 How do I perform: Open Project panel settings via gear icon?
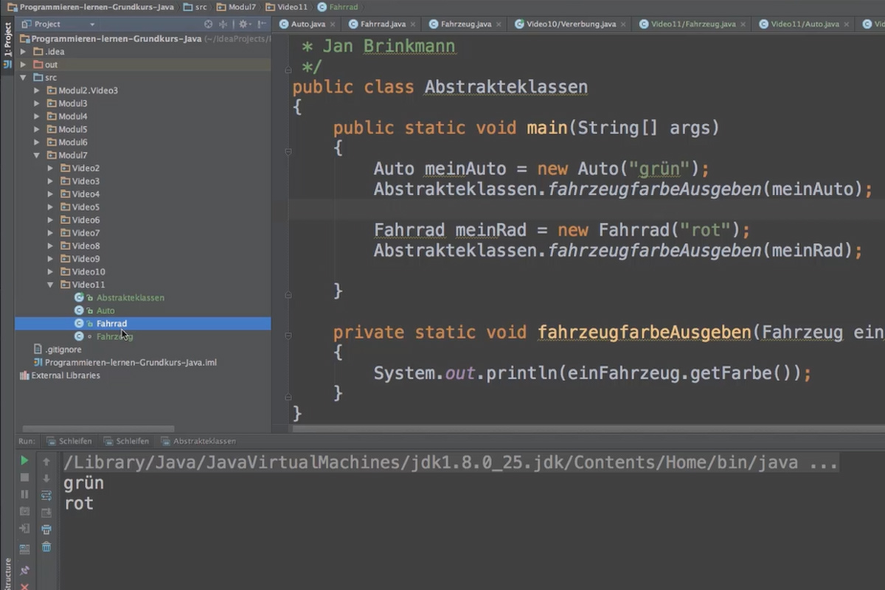coord(243,24)
